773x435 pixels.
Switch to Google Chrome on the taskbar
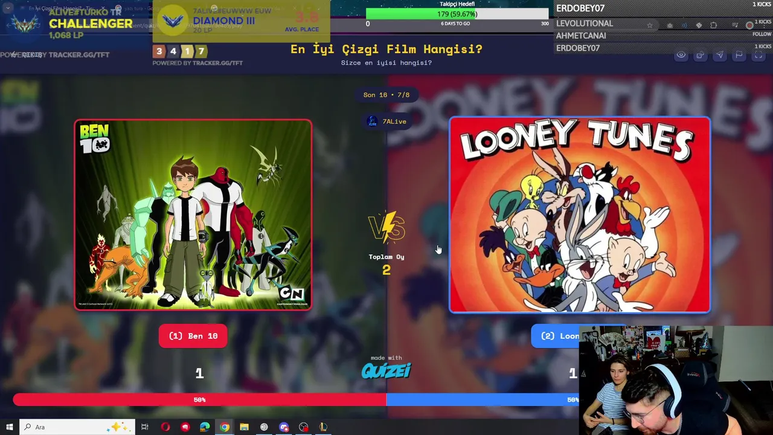point(225,427)
